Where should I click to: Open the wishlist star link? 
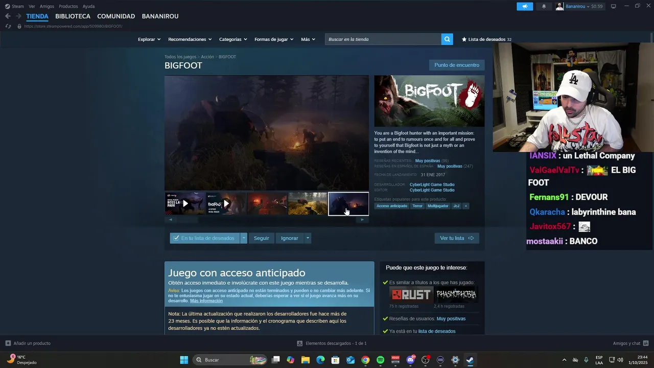tap(486, 39)
